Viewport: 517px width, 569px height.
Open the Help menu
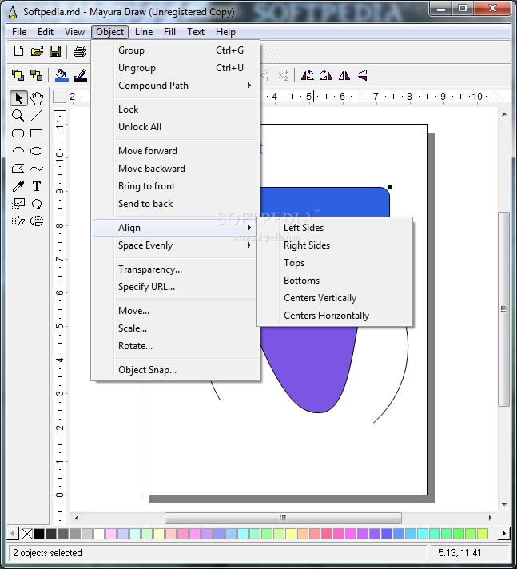tap(225, 32)
